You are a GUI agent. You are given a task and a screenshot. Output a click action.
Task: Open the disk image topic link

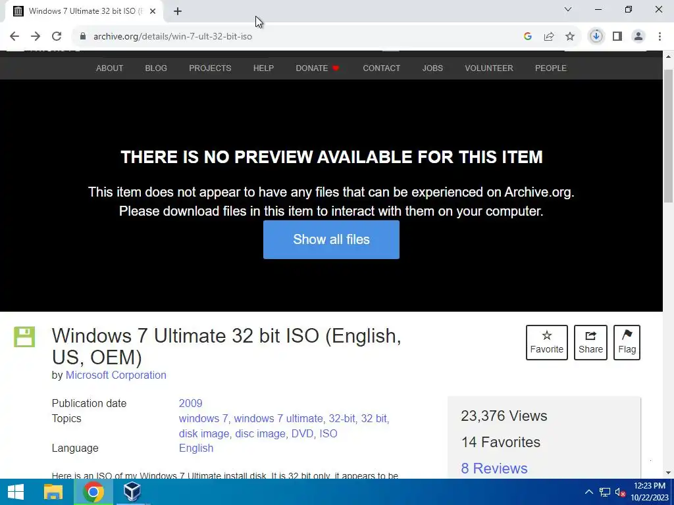(x=204, y=434)
